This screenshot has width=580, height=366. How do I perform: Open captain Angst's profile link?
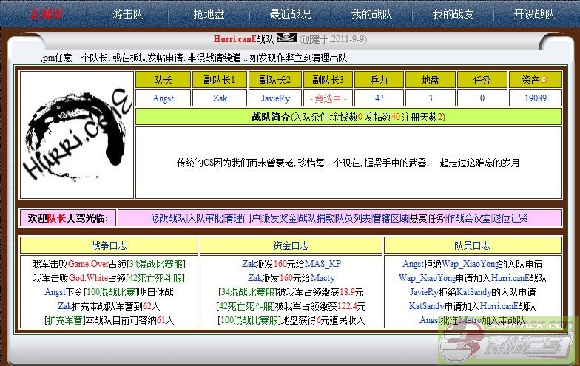coord(163,98)
